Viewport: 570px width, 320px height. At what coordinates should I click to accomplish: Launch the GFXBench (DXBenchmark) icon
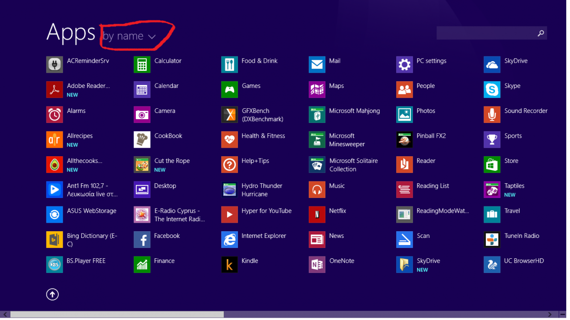point(229,114)
